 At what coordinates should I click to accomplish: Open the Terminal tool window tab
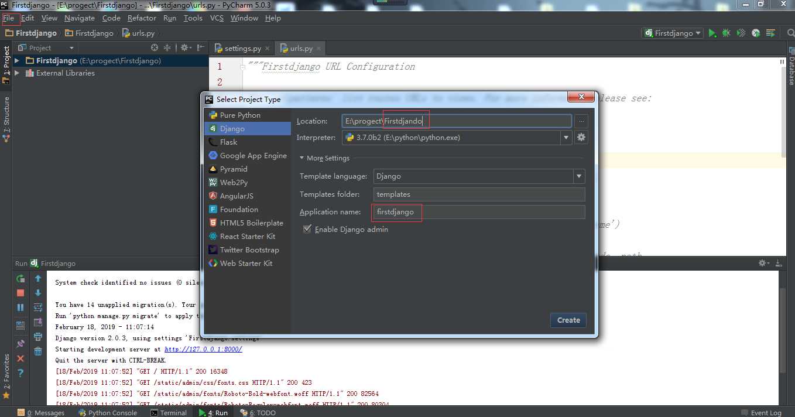pyautogui.click(x=169, y=413)
